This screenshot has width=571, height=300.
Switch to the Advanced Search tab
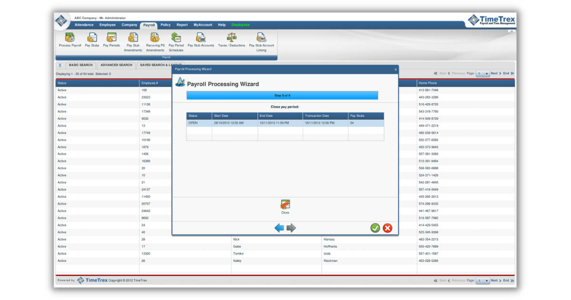[x=117, y=65]
